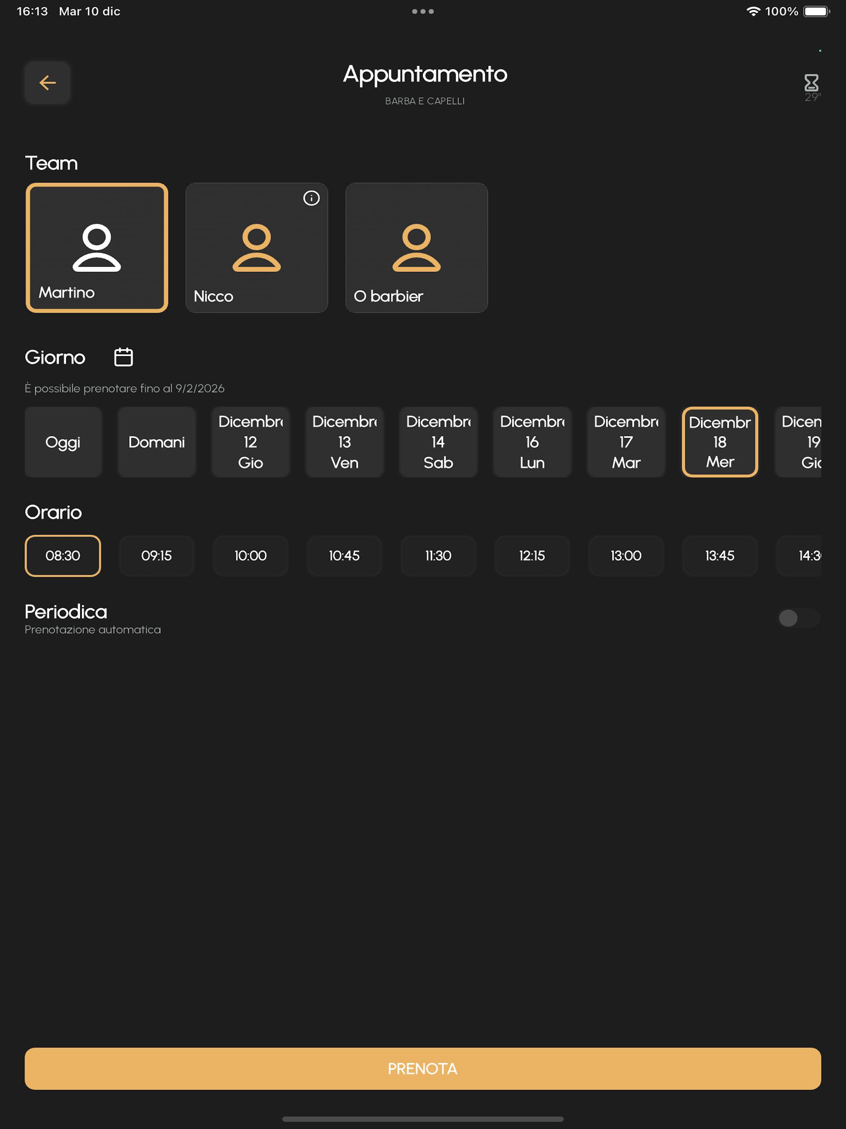Select the partially visible 14:30 slot
The image size is (846, 1129).
(799, 556)
